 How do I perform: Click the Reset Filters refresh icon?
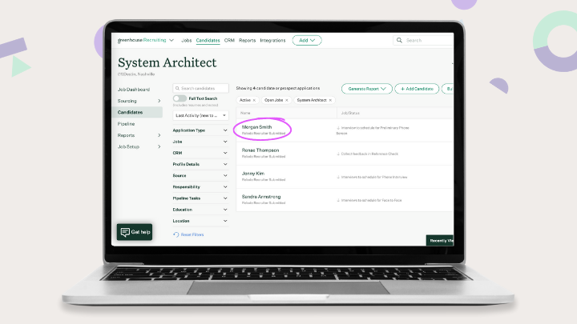pyautogui.click(x=176, y=234)
